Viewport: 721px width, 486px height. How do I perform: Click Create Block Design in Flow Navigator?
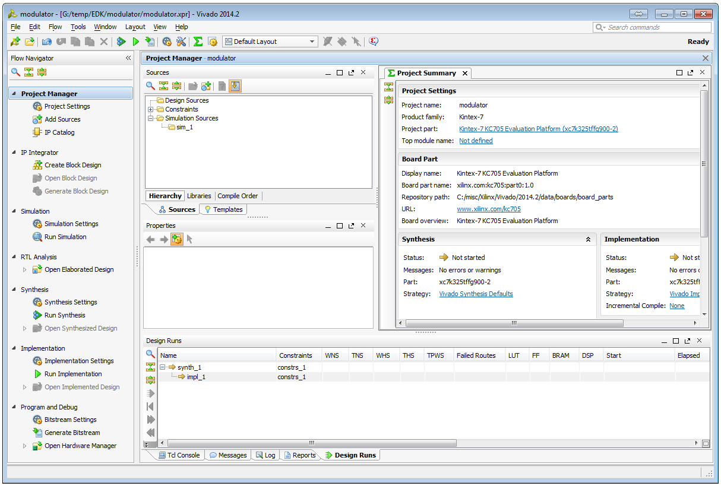[x=72, y=166]
